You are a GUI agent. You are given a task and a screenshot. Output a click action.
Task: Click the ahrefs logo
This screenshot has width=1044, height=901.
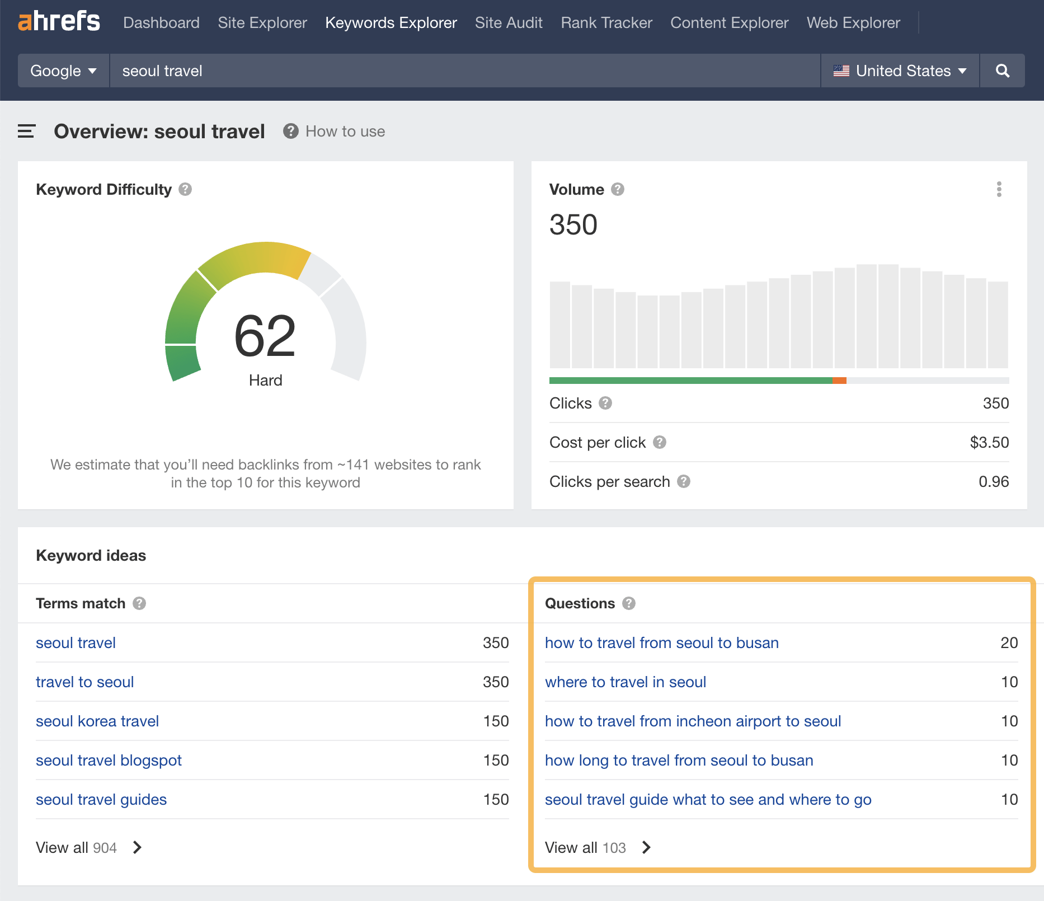pyautogui.click(x=59, y=21)
